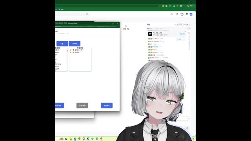Click the blue icon in the chat header icons
The height and width of the screenshot is (141, 251).
(x=187, y=24)
